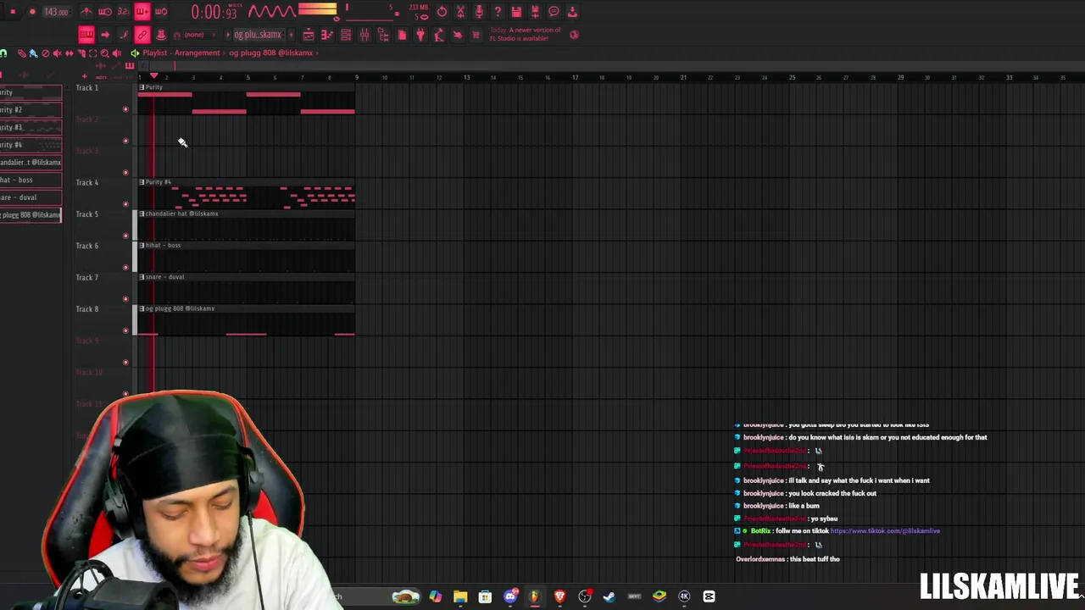Select the playlist Zoom magnifier tool

[104, 53]
